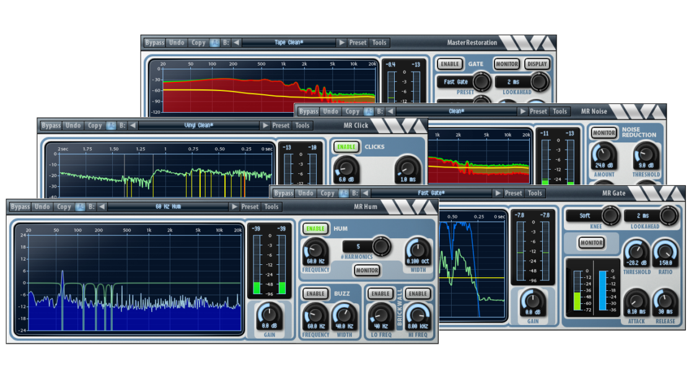
Task: Click Bypass in the MR Gate toolbar
Action: click(284, 193)
